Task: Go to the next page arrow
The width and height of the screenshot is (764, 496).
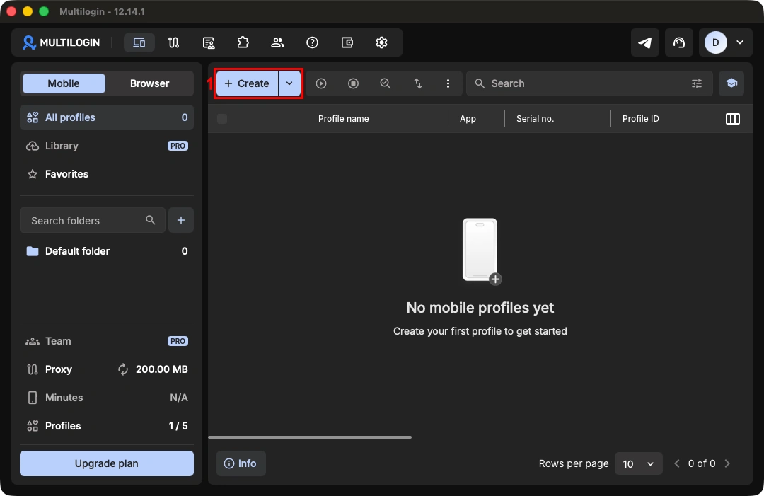Action: (727, 463)
